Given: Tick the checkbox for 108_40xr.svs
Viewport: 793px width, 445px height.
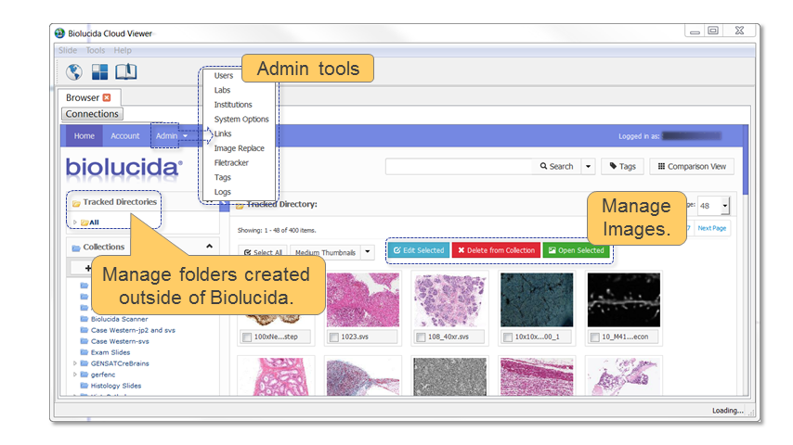Looking at the screenshot, I should (421, 337).
